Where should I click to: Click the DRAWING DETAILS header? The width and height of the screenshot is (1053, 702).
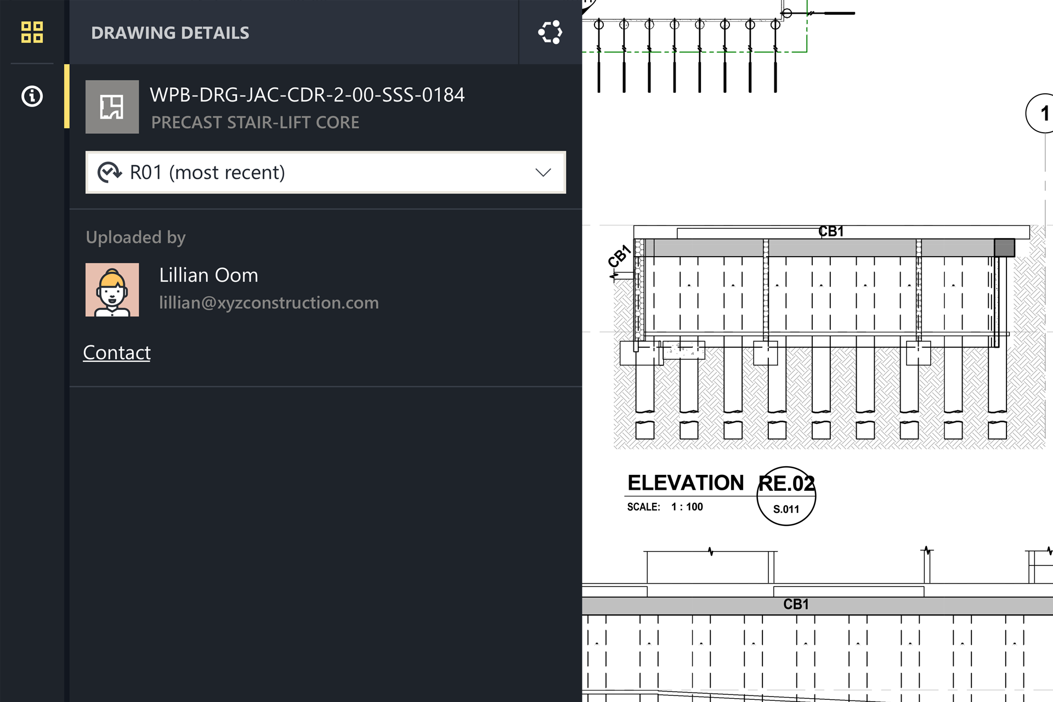(170, 32)
